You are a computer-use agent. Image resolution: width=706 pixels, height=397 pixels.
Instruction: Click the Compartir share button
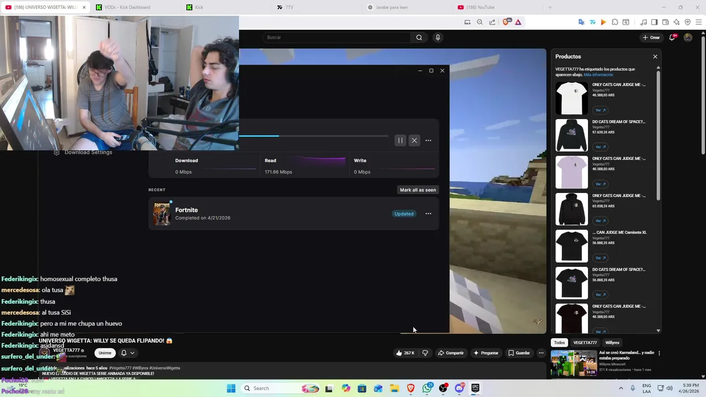point(451,353)
